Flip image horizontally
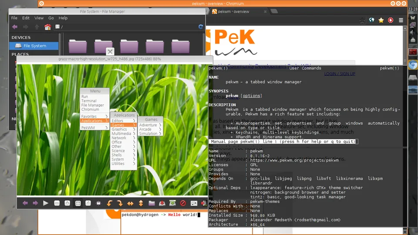Viewport: 418px width, 235px height. tap(130, 203)
